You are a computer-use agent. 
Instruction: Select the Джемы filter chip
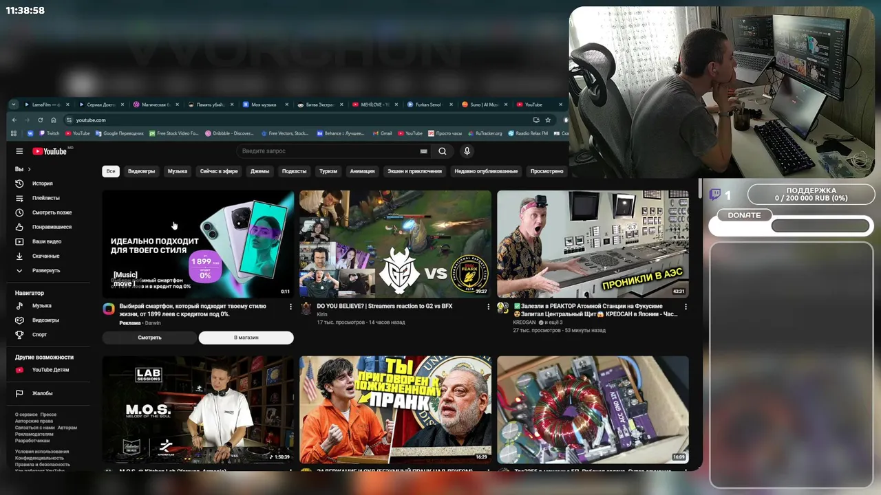coord(260,171)
